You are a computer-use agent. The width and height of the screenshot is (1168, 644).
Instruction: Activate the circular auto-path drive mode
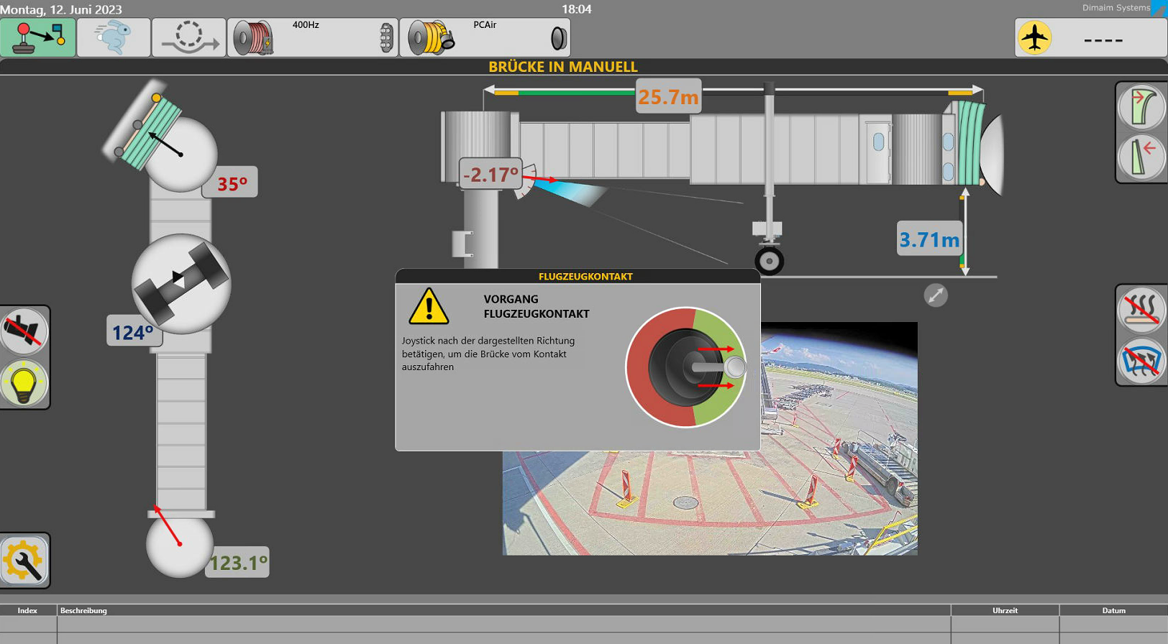pyautogui.click(x=189, y=37)
